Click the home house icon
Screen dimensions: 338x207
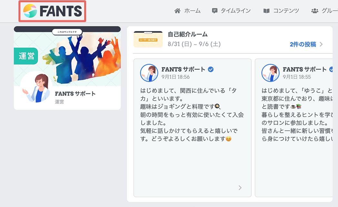click(177, 11)
